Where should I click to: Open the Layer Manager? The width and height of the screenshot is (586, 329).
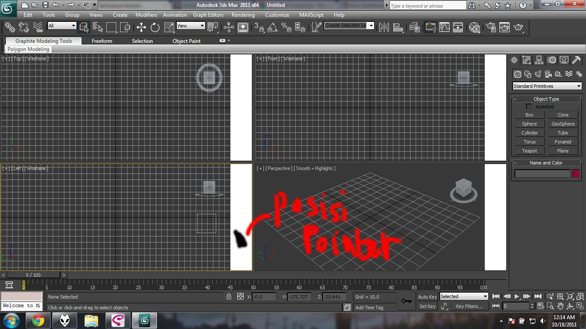pos(414,27)
